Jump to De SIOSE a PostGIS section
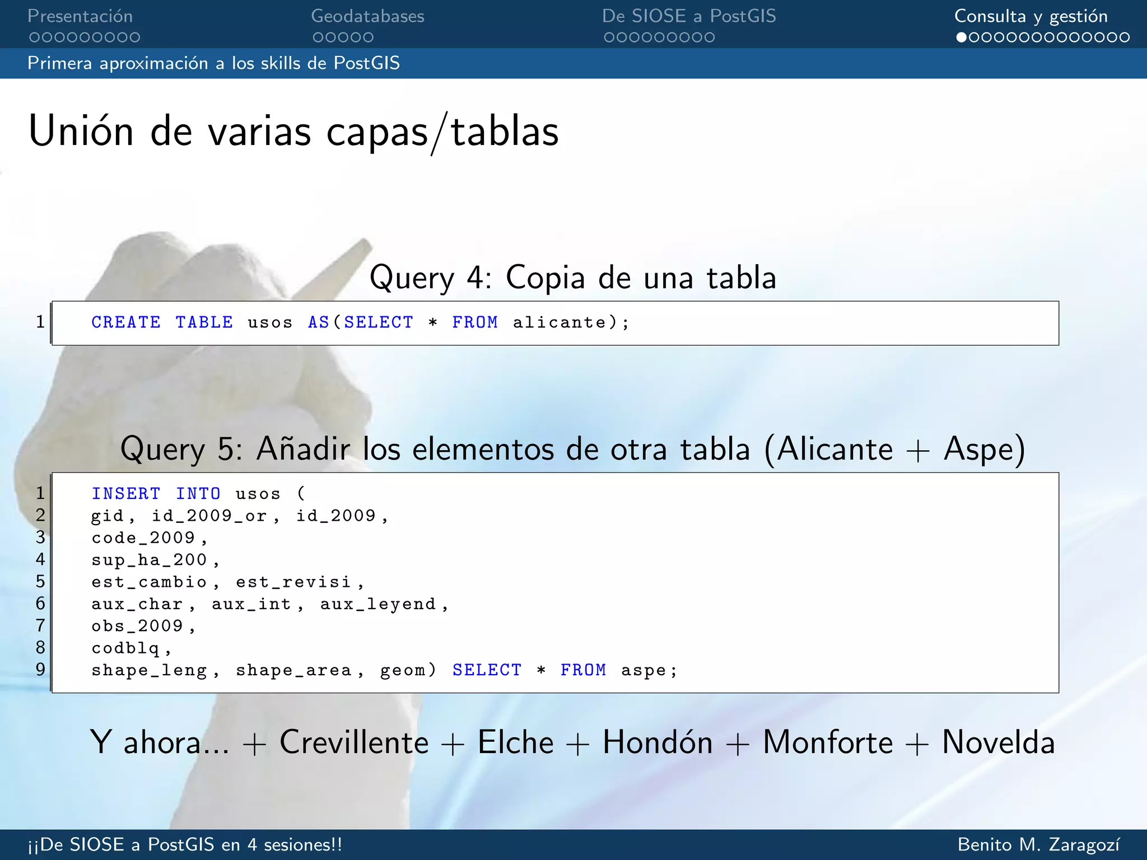 coord(689,16)
